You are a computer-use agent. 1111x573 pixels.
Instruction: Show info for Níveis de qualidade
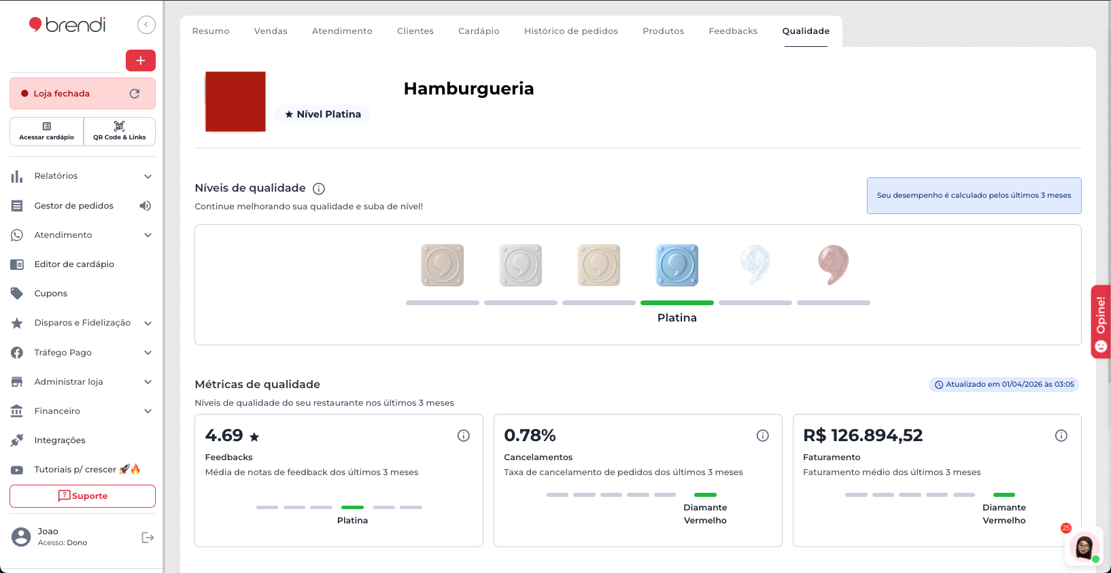(319, 189)
